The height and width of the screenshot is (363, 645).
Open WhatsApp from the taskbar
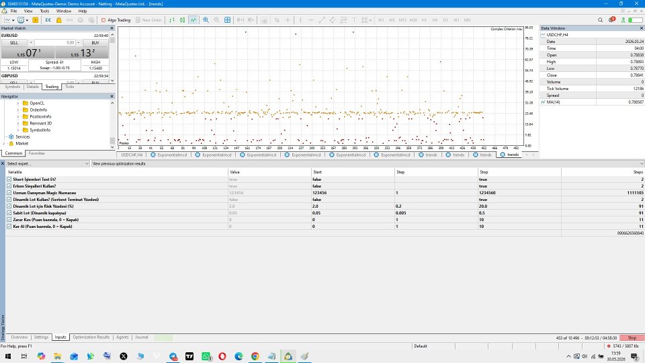pyautogui.click(x=206, y=356)
